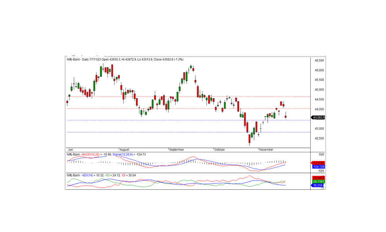
Task: Click the blue 'ADX(14)' indicator label
Action: coord(88,175)
